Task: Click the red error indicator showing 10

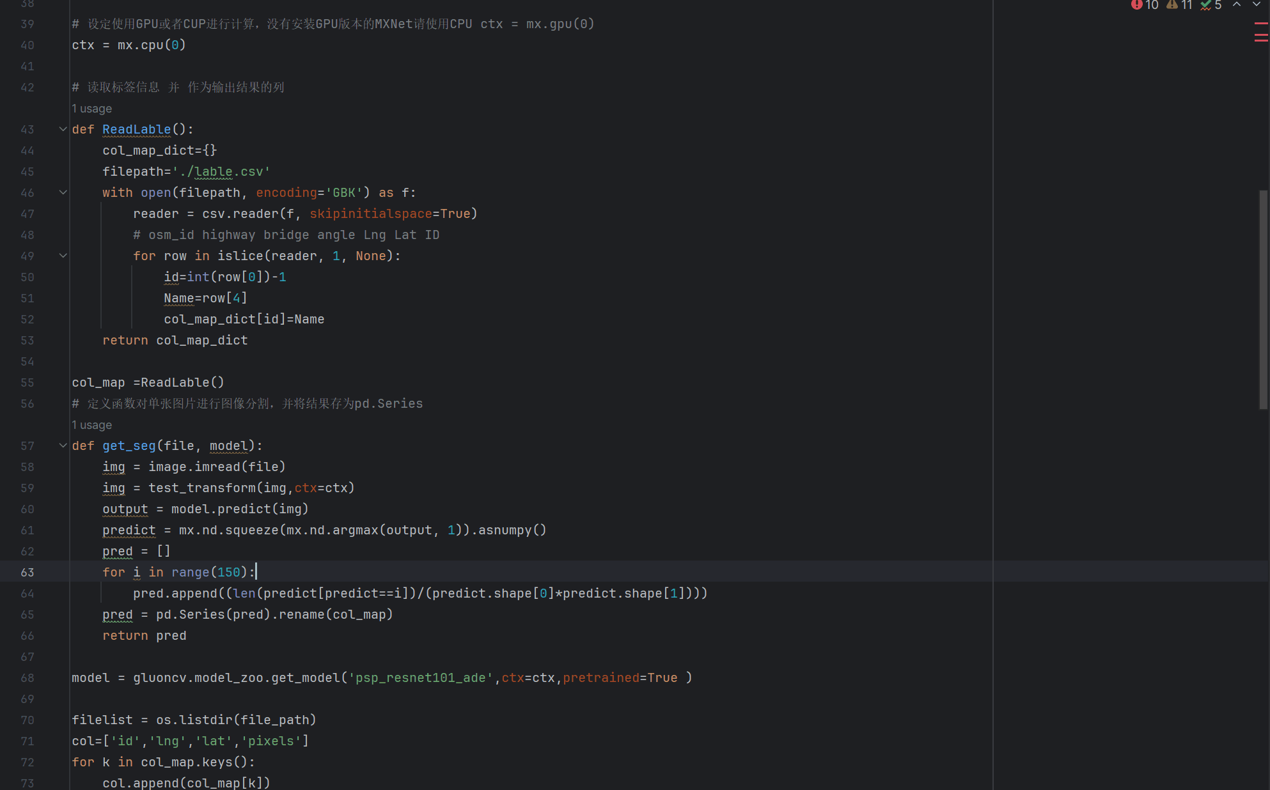Action: 1144,5
